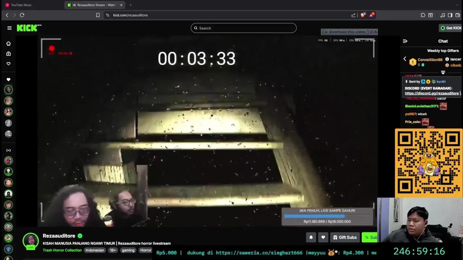Open the discord.gg/rezaauditore link
Viewport: 463px width, 260px height.
(x=432, y=93)
